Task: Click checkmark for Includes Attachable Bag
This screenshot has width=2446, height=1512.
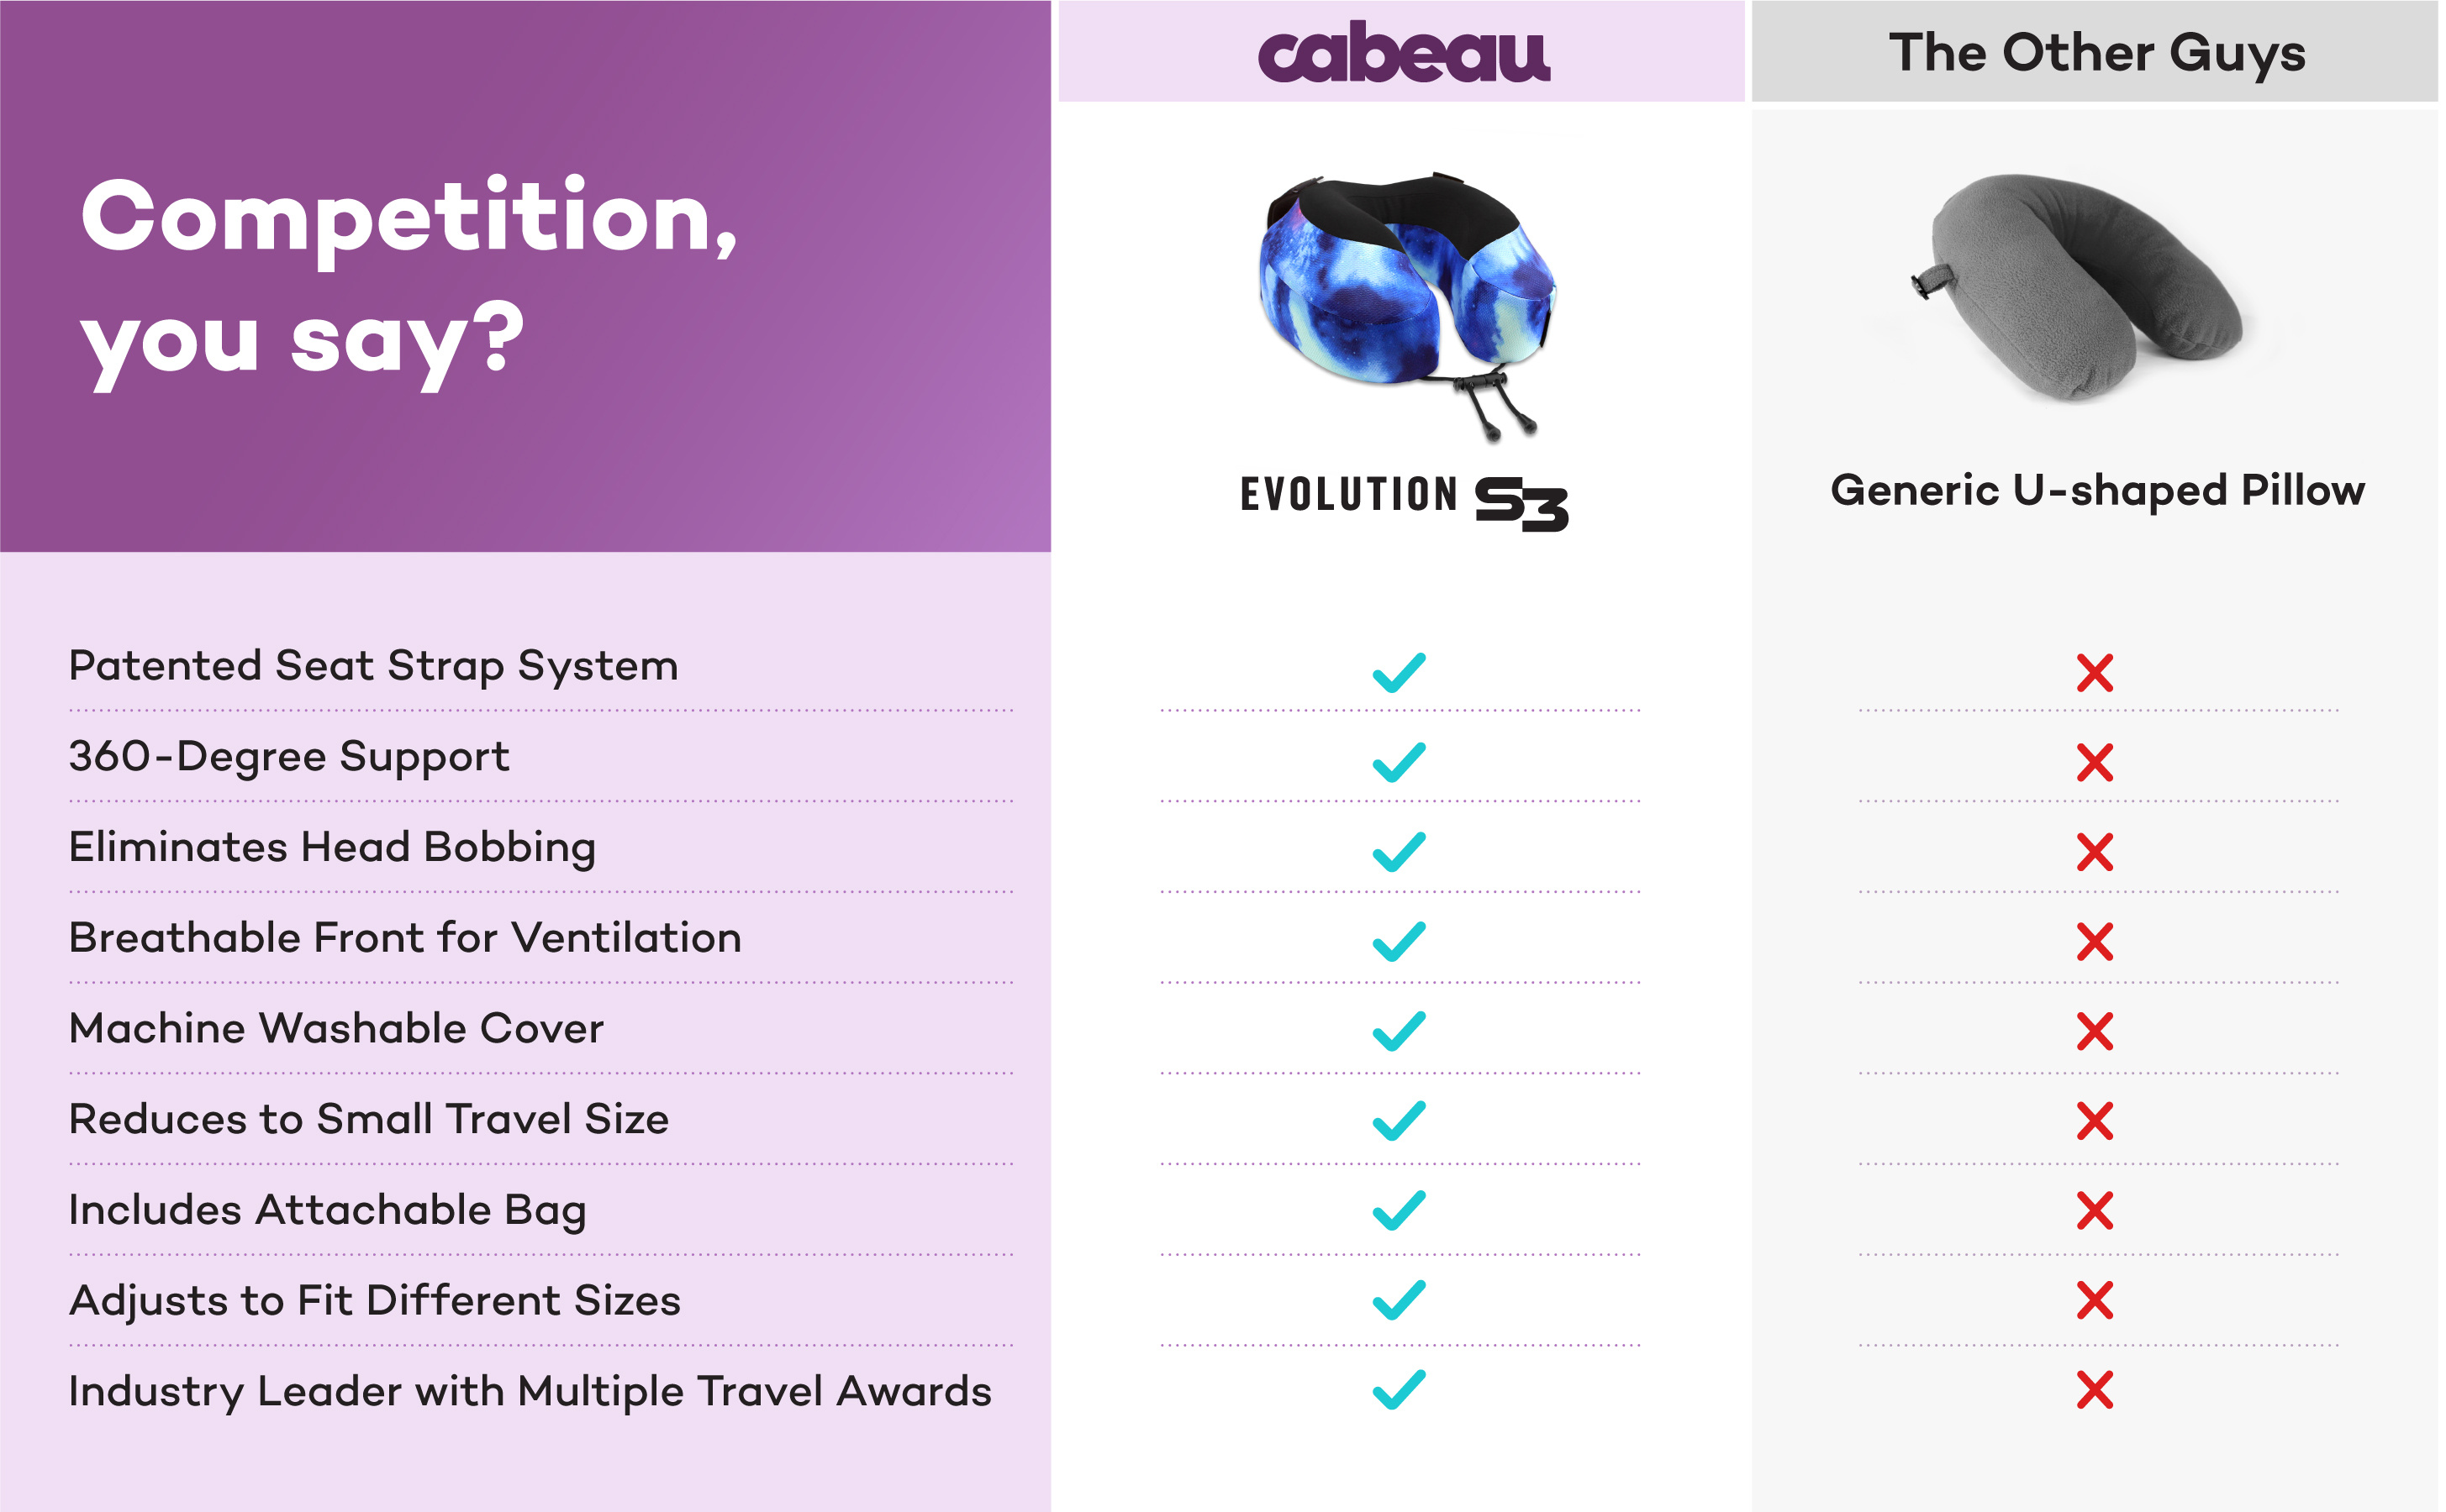Action: [1399, 1210]
